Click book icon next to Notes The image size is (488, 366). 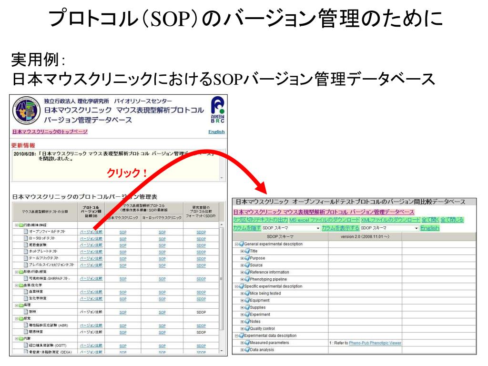tap(247, 322)
